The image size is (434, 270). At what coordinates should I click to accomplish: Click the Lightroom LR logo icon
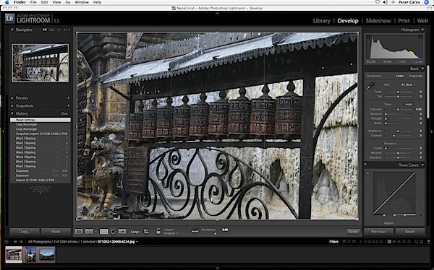coord(9,19)
